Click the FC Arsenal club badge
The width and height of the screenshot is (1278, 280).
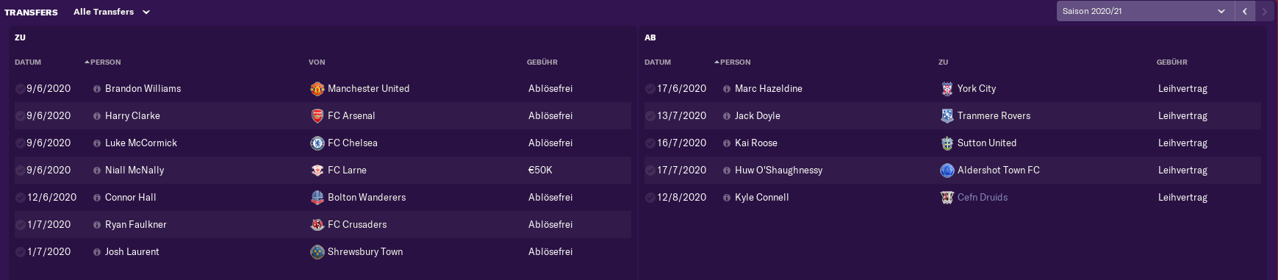coord(317,116)
